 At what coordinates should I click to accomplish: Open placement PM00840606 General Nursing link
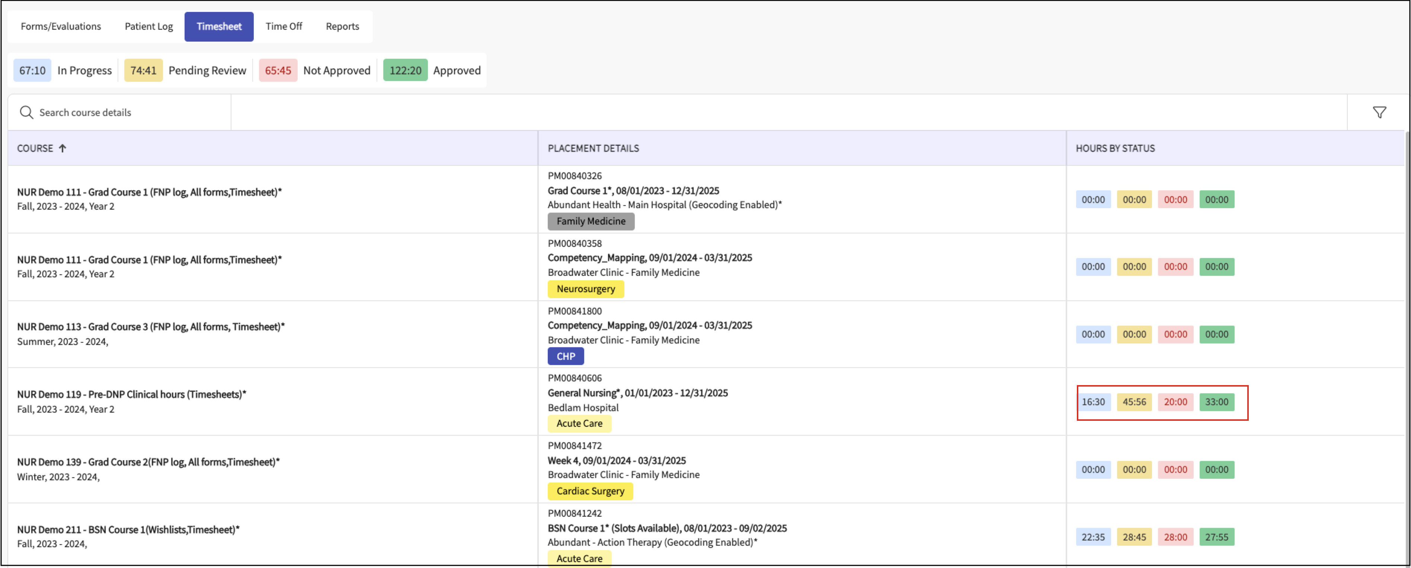pos(637,392)
